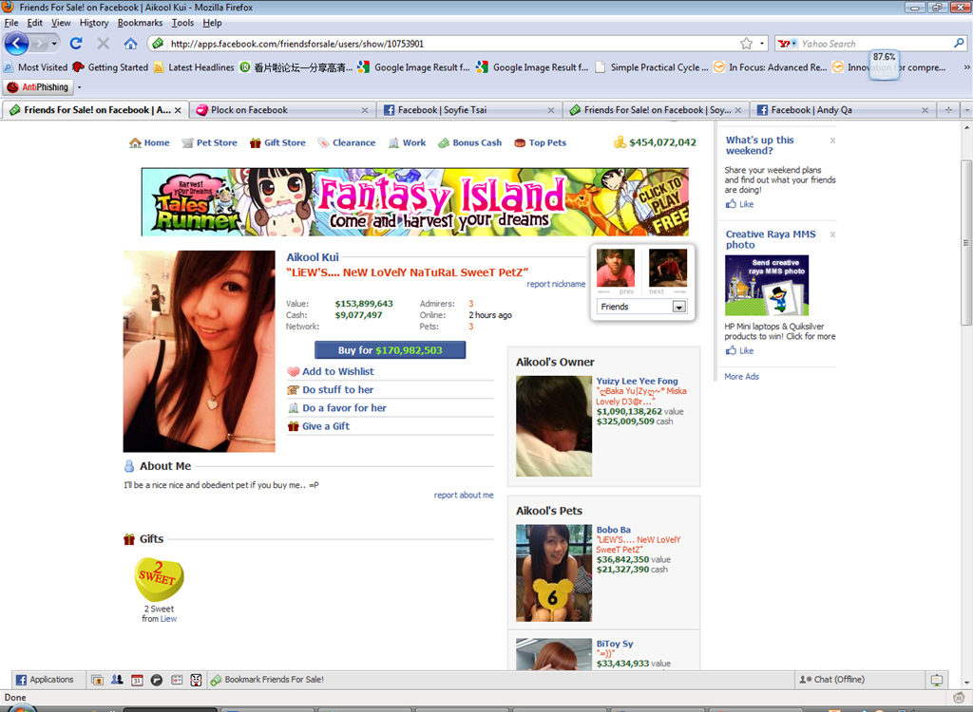Image resolution: width=973 pixels, height=712 pixels.
Task: Click the Add to Wishlist link
Action: (338, 371)
